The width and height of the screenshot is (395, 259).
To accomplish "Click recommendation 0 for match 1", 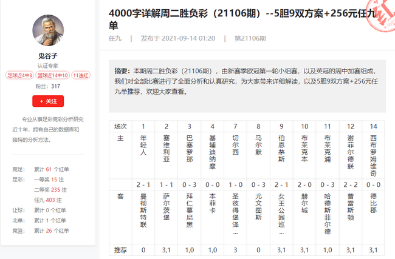I will (143, 250).
